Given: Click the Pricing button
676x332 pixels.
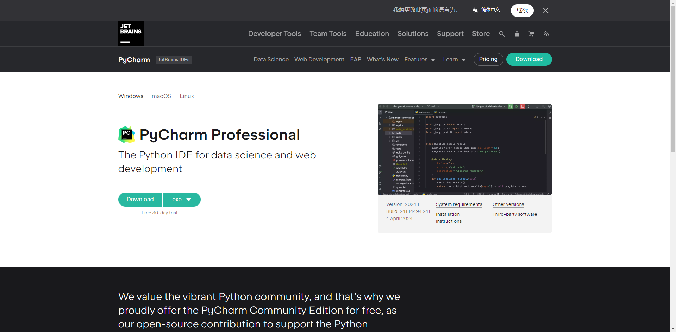Looking at the screenshot, I should pos(488,59).
